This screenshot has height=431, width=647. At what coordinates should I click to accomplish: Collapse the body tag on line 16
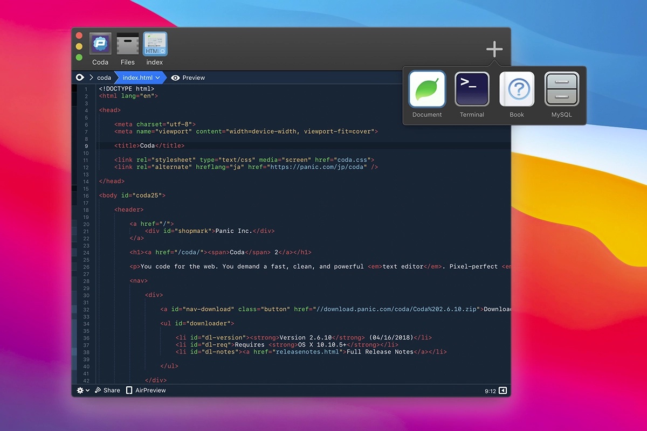pos(94,196)
